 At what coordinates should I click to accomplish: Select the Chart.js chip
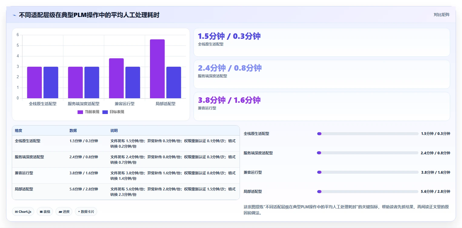point(23,212)
